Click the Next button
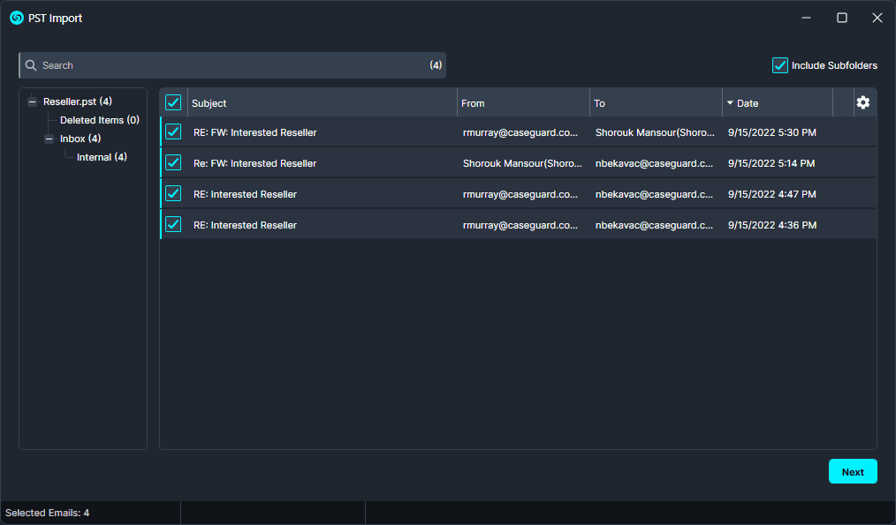Screen dimensions: 896x525 pos(853,471)
